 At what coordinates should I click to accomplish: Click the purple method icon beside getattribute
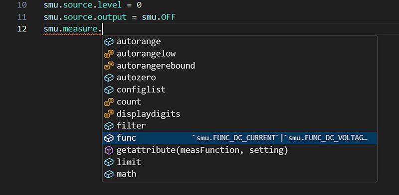click(109, 150)
